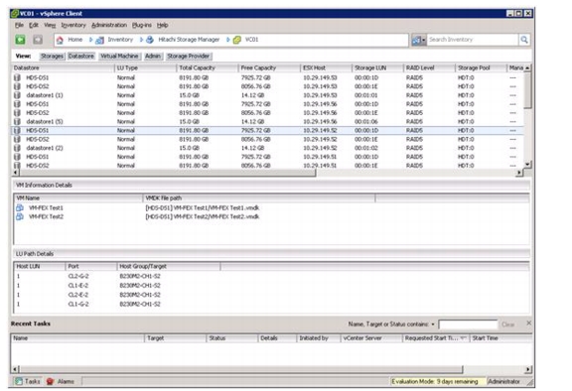Sort by Requested Start Time column arrow
This screenshot has height=391, width=572.
tap(464, 338)
